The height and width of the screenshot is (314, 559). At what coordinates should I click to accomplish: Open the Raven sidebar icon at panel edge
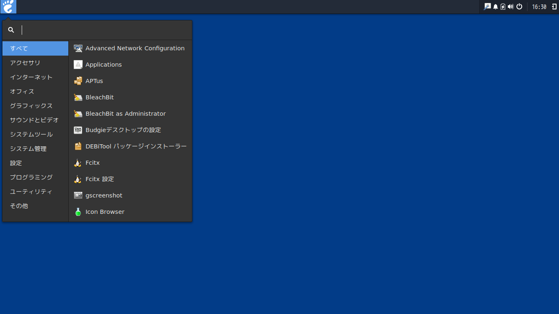[554, 7]
